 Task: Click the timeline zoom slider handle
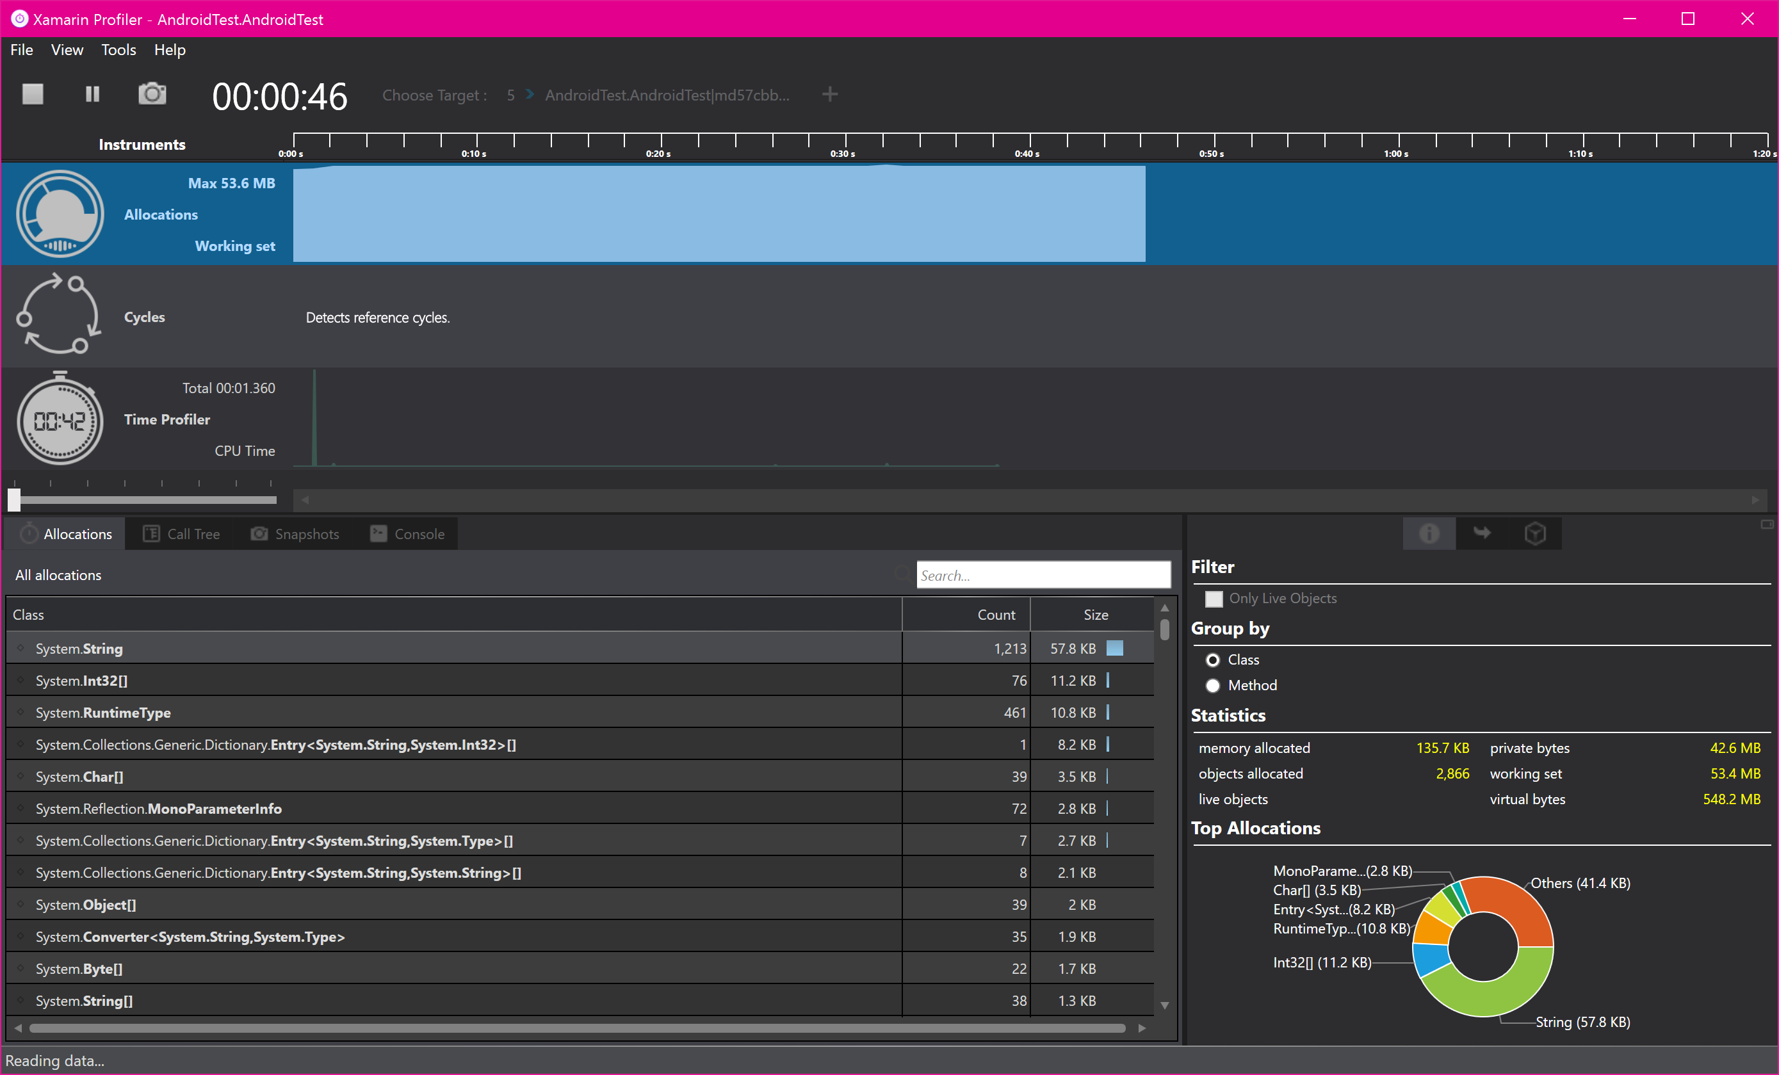coord(15,499)
